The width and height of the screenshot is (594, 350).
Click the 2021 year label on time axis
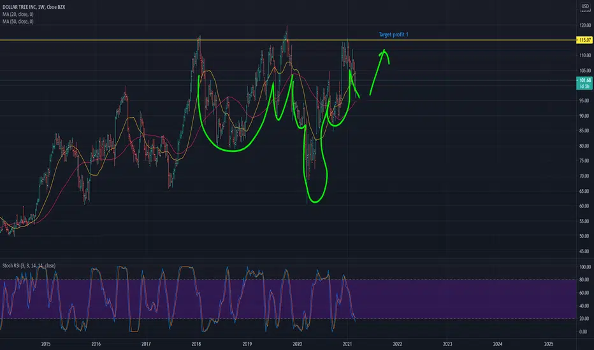[x=347, y=344]
